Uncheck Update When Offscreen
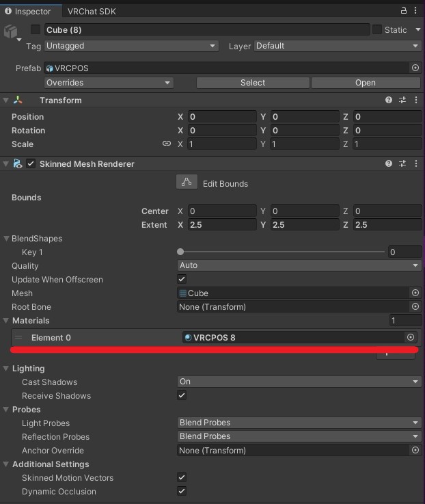This screenshot has width=425, height=504. tap(182, 279)
